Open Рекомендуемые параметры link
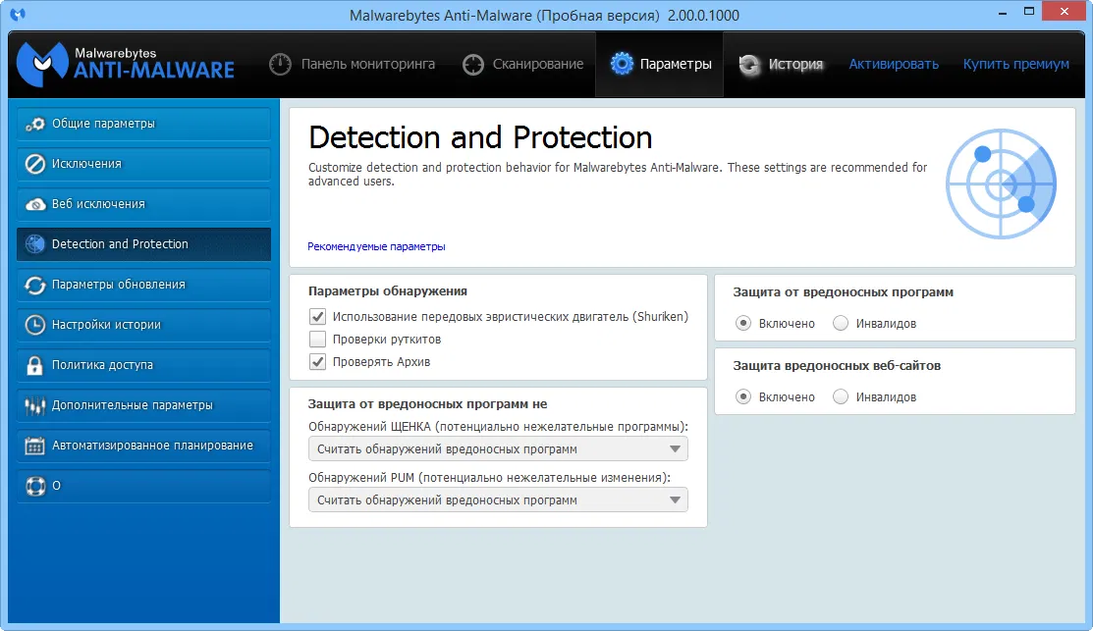Screen dimensions: 1093x631 coord(376,246)
